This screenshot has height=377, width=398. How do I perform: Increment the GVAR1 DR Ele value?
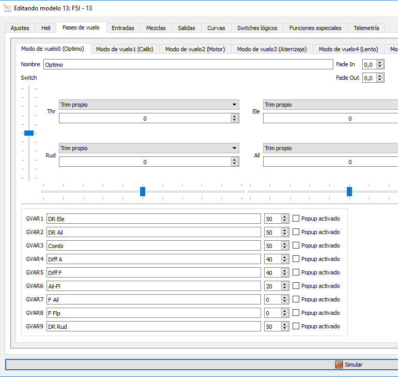[285, 216]
